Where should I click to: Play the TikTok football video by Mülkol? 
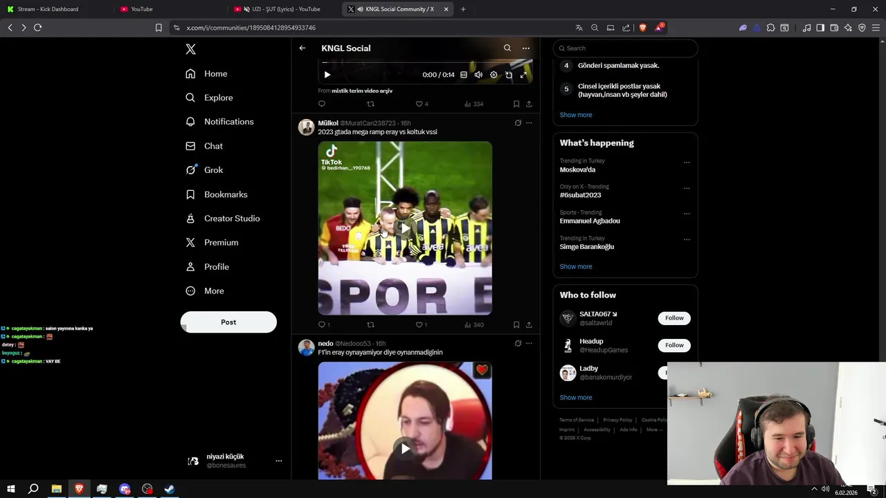click(405, 228)
